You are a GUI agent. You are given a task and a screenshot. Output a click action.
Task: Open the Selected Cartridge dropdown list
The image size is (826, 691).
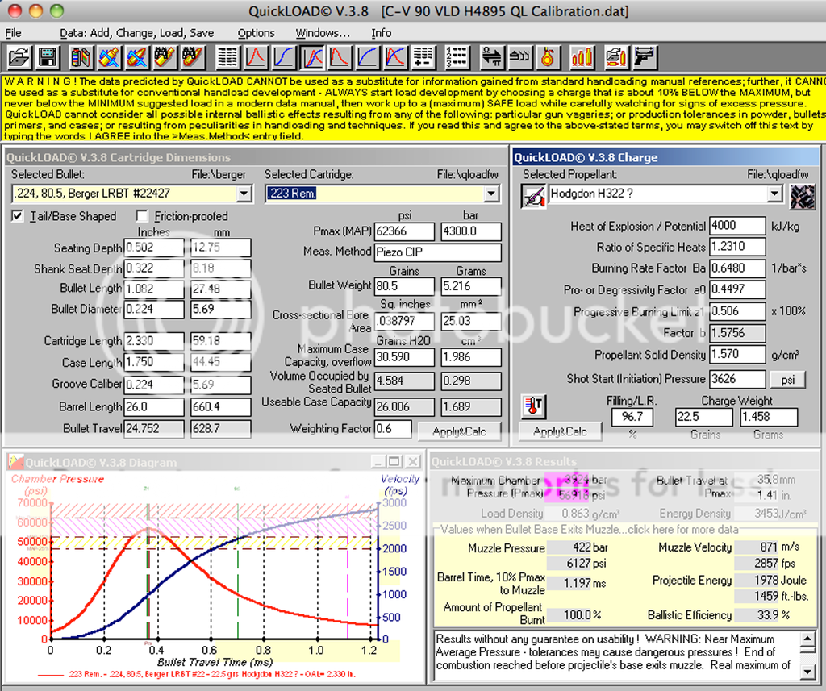pyautogui.click(x=491, y=194)
